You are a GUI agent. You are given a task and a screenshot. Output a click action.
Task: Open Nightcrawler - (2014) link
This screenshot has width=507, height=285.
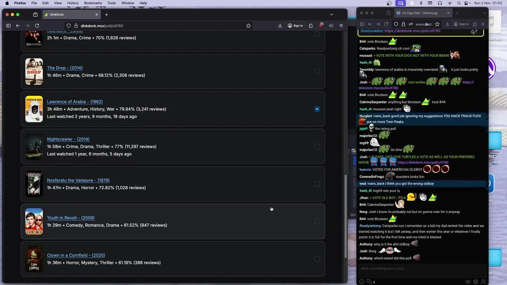(x=68, y=139)
